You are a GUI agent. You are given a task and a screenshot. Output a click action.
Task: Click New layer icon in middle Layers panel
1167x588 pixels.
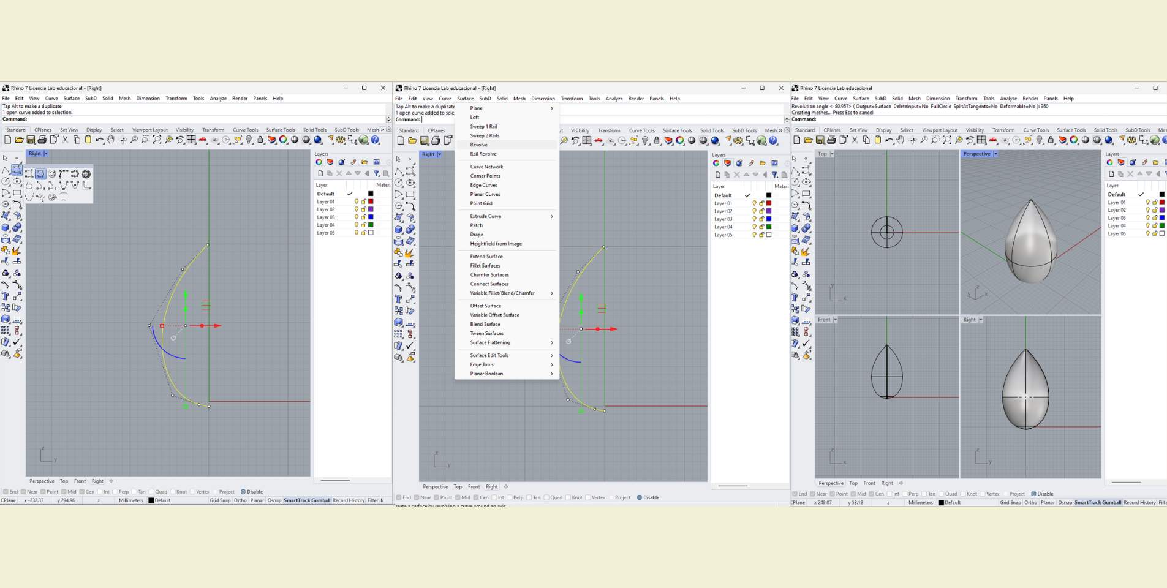pyautogui.click(x=718, y=175)
